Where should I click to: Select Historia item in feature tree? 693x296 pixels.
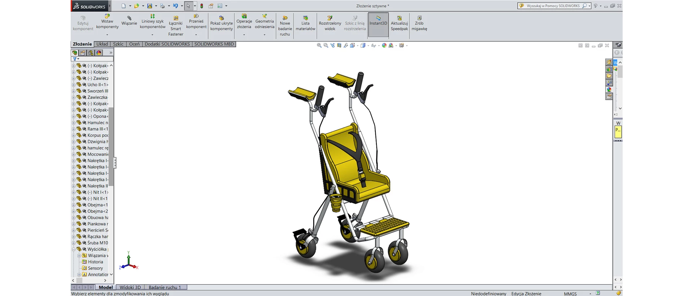click(95, 262)
